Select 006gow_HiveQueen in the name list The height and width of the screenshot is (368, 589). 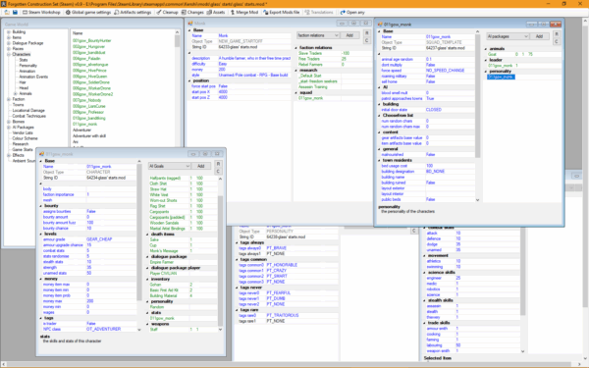pyautogui.click(x=89, y=77)
